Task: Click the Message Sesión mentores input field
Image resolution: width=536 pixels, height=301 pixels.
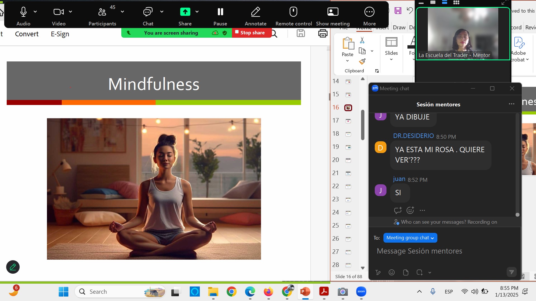Action: [x=444, y=251]
